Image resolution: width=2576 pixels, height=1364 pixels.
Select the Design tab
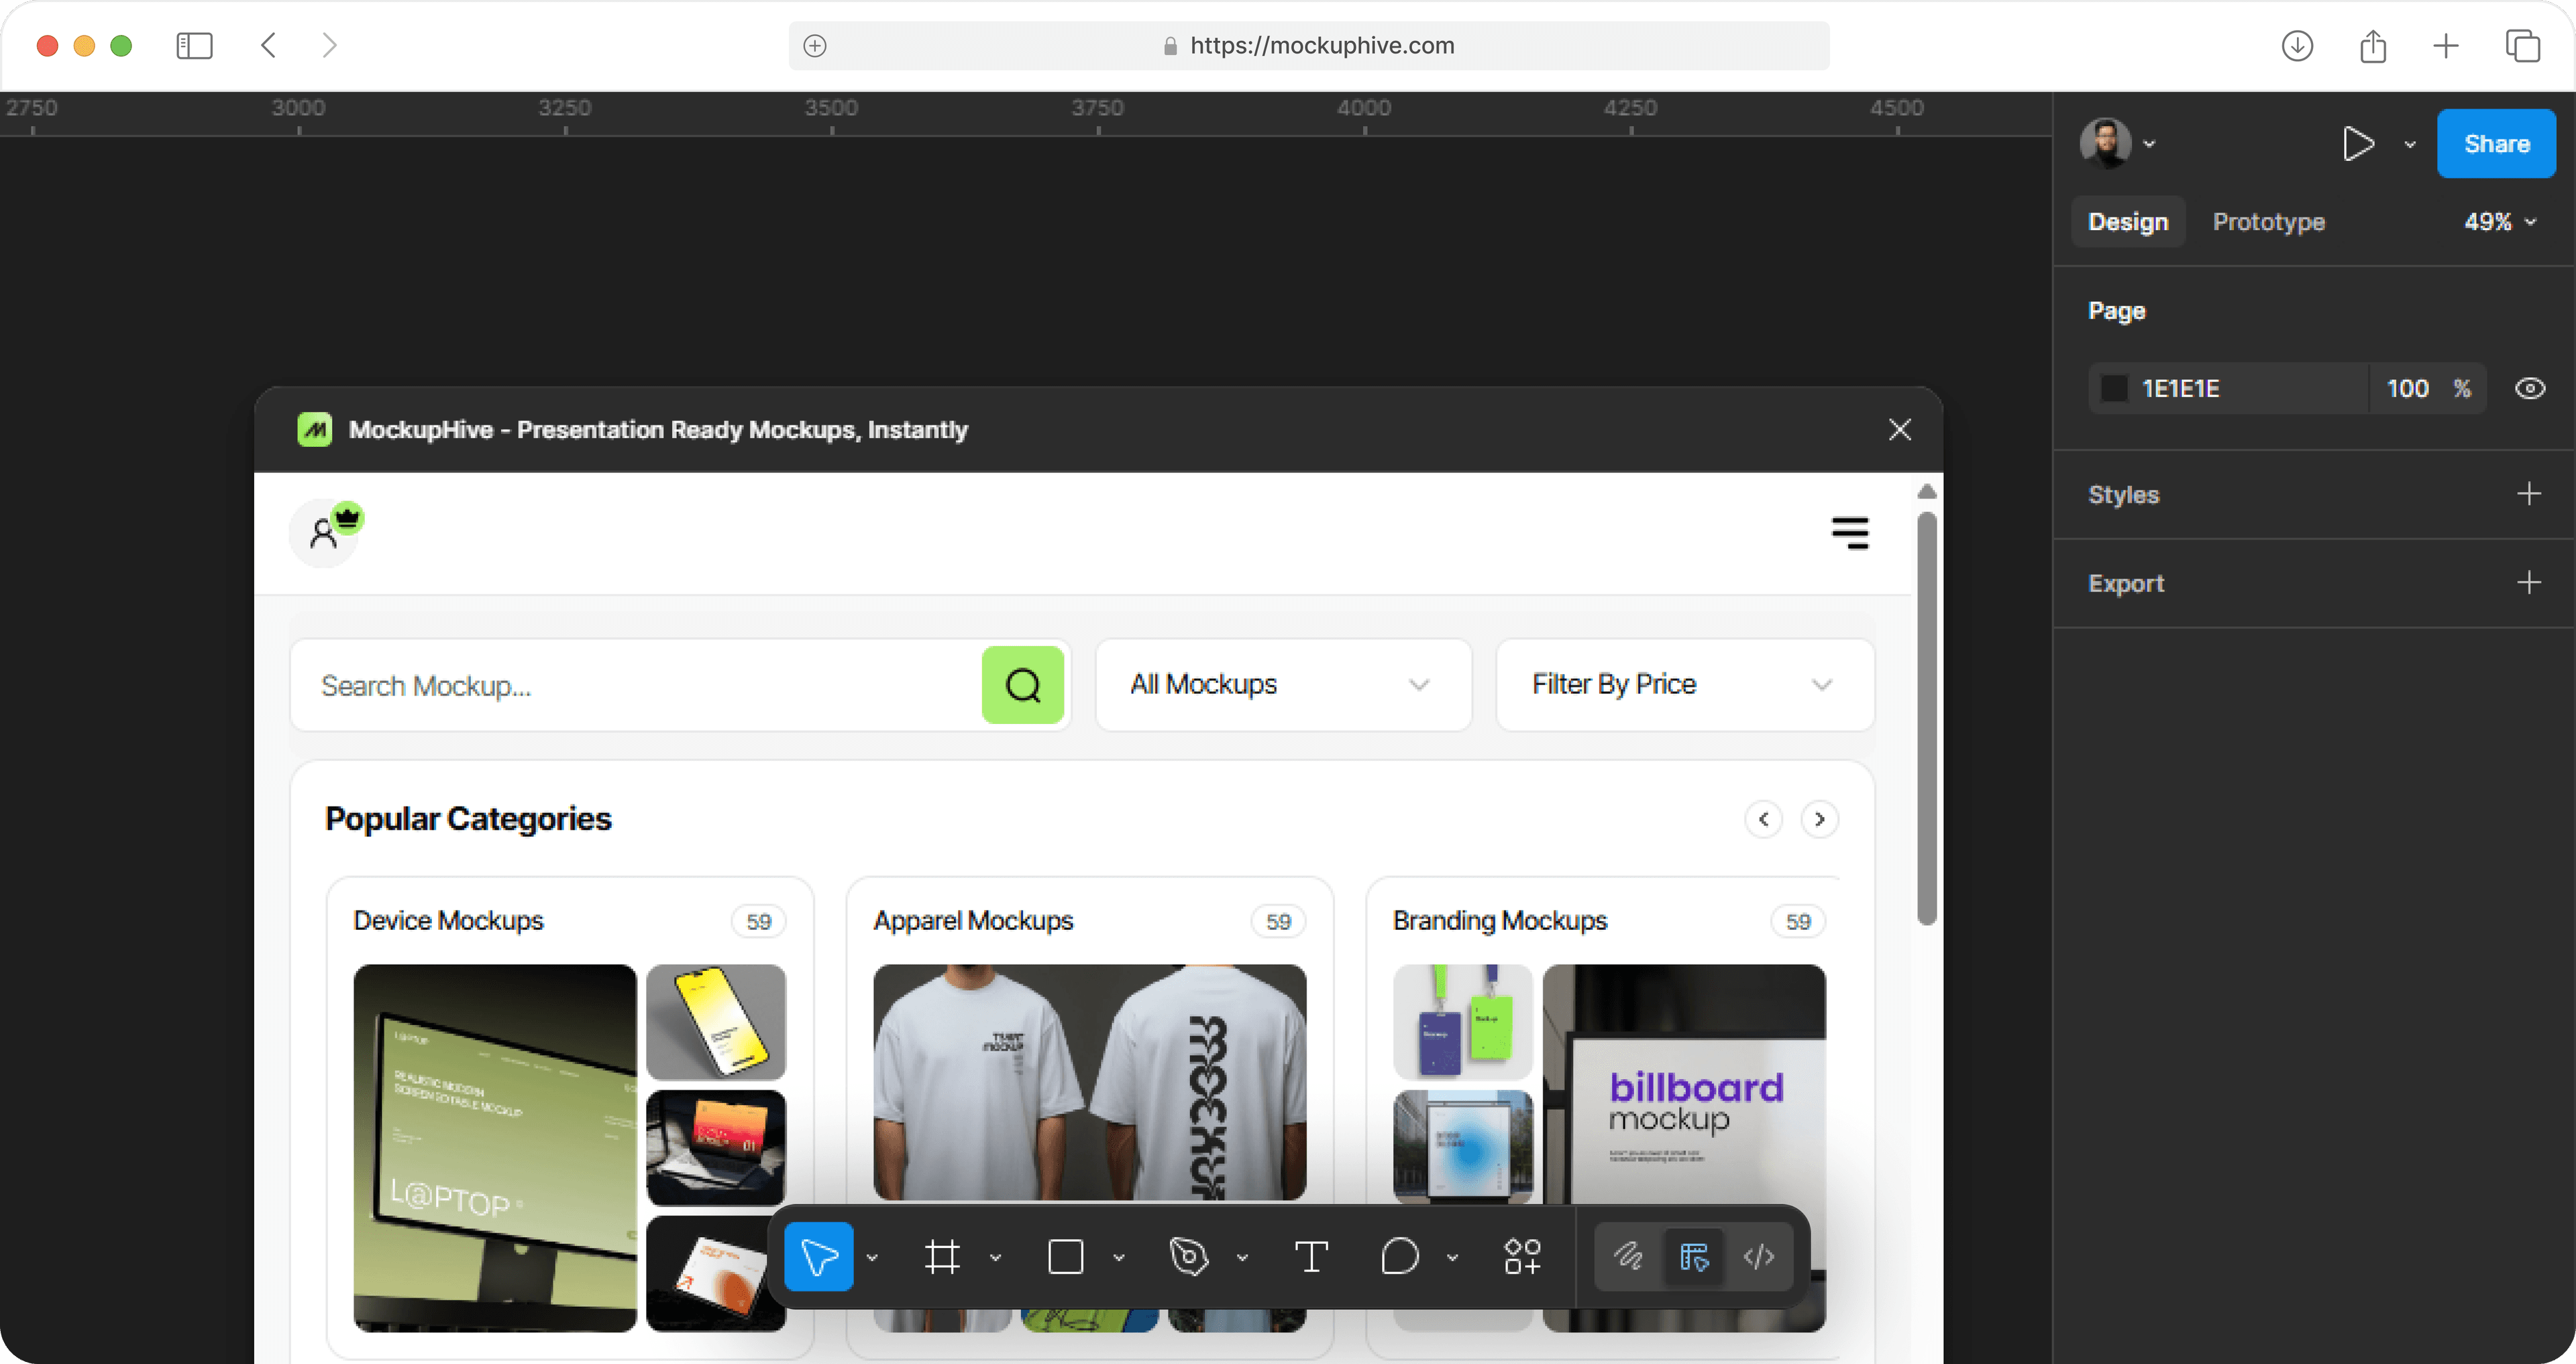pyautogui.click(x=2128, y=222)
